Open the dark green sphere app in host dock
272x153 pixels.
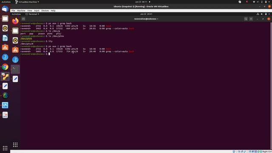(5, 96)
